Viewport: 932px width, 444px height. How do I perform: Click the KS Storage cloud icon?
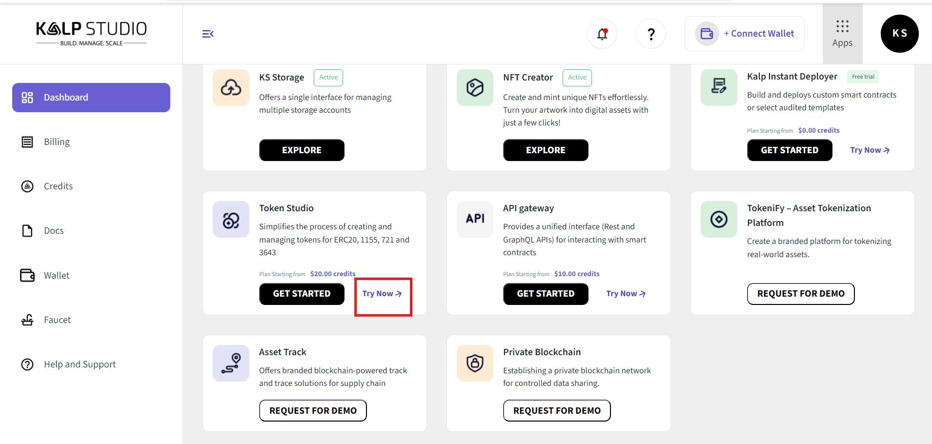[x=231, y=88]
